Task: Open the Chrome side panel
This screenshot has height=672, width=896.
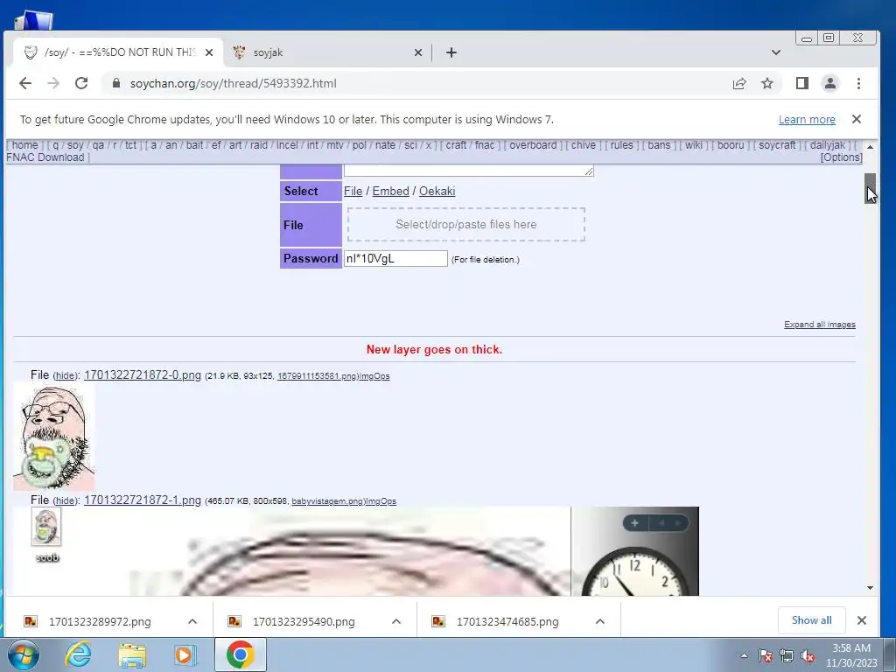Action: [802, 83]
